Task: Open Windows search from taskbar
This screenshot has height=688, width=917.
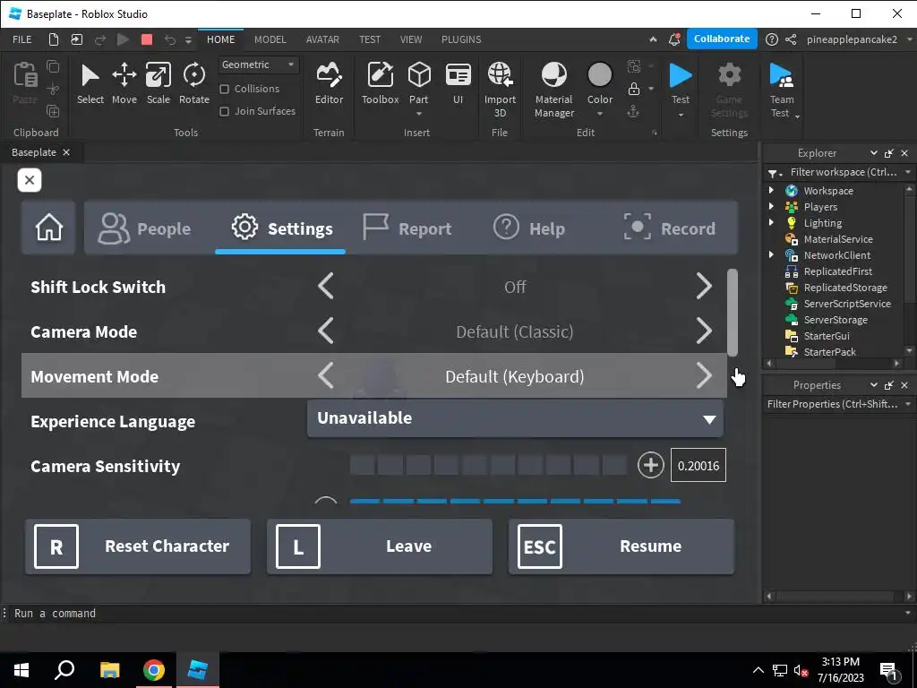Action: point(64,670)
